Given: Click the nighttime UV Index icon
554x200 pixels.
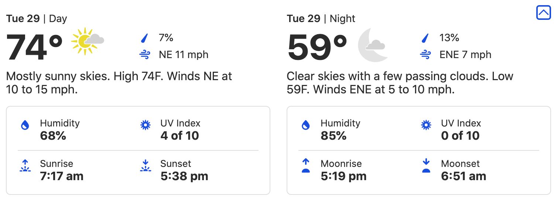Looking at the screenshot, I should pyautogui.click(x=426, y=125).
